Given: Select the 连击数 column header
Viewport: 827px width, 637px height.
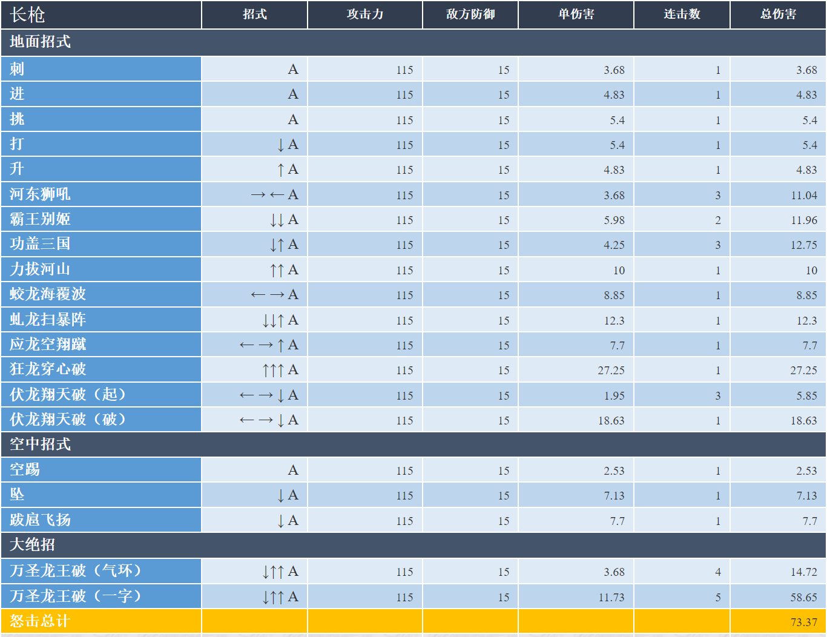Looking at the screenshot, I should 682,15.
